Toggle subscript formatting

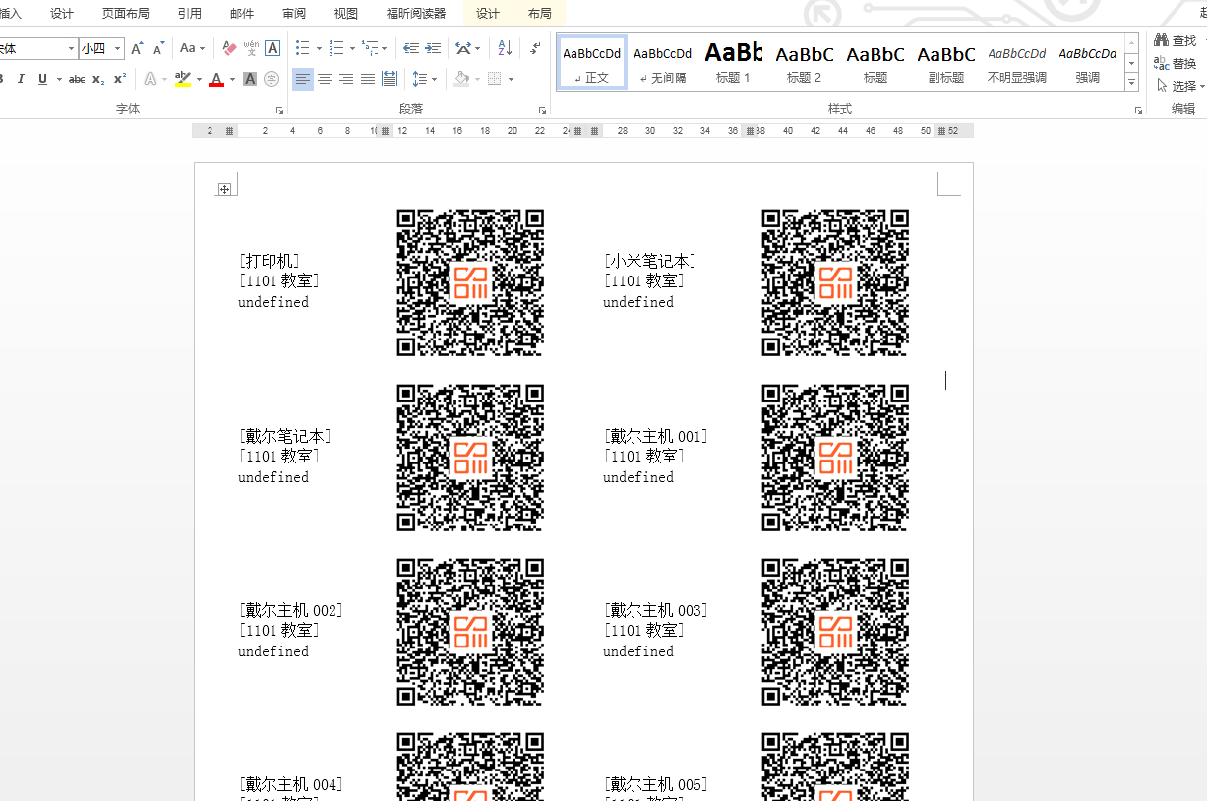click(98, 79)
